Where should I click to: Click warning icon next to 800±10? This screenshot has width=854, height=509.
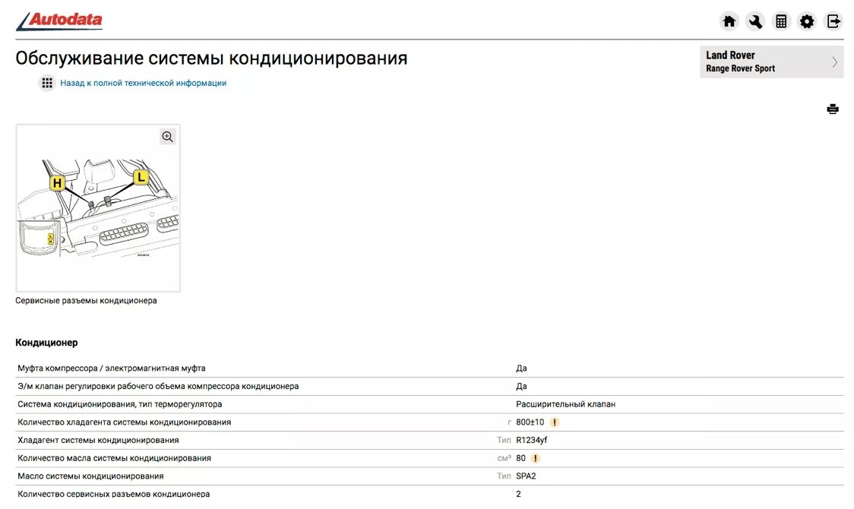click(555, 422)
